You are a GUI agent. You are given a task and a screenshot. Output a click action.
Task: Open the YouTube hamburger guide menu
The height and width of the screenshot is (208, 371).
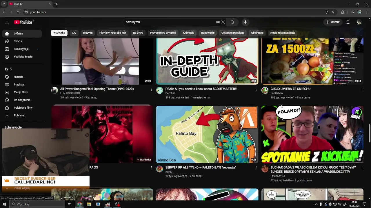[7, 22]
